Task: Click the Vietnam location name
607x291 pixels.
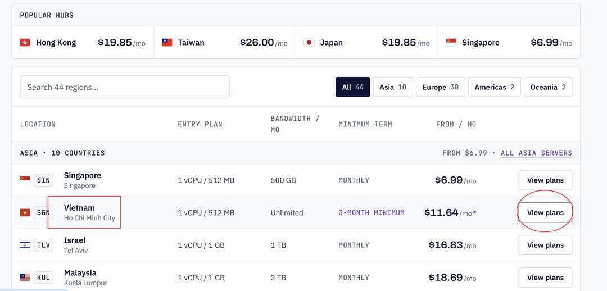Action: [x=79, y=208]
